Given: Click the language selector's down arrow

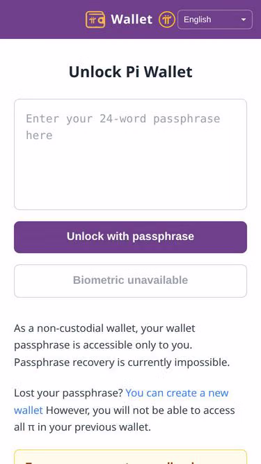Looking at the screenshot, I should [x=244, y=20].
